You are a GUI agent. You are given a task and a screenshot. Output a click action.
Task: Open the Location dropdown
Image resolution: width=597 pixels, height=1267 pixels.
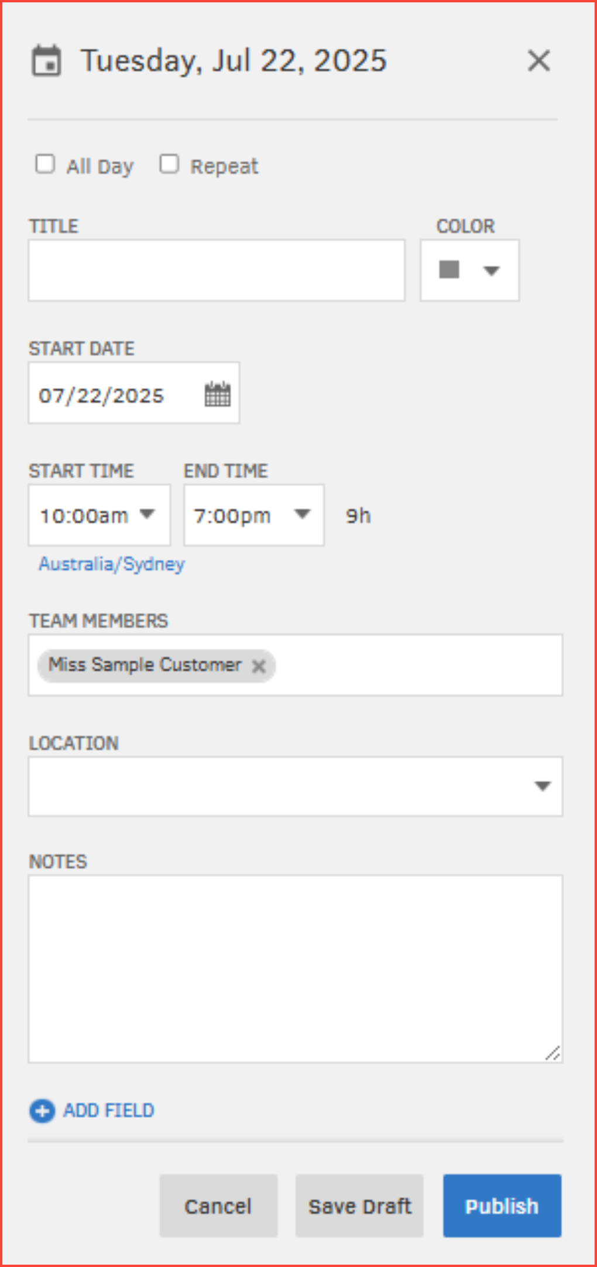tap(543, 786)
